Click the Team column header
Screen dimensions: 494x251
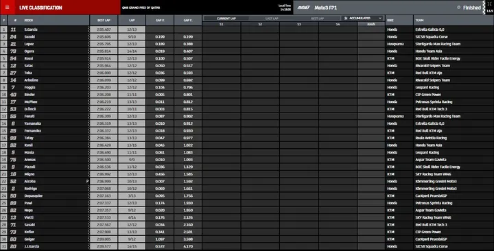(x=419, y=20)
